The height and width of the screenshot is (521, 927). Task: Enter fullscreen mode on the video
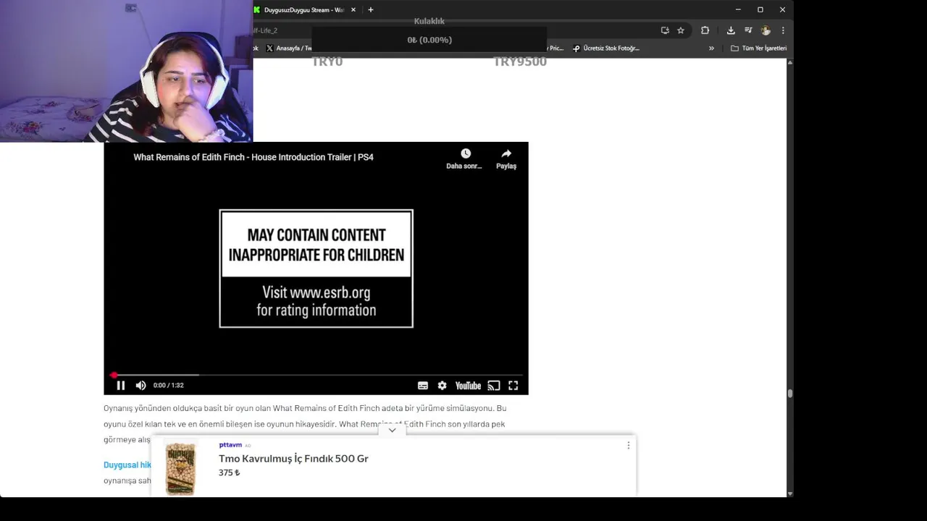coord(513,386)
